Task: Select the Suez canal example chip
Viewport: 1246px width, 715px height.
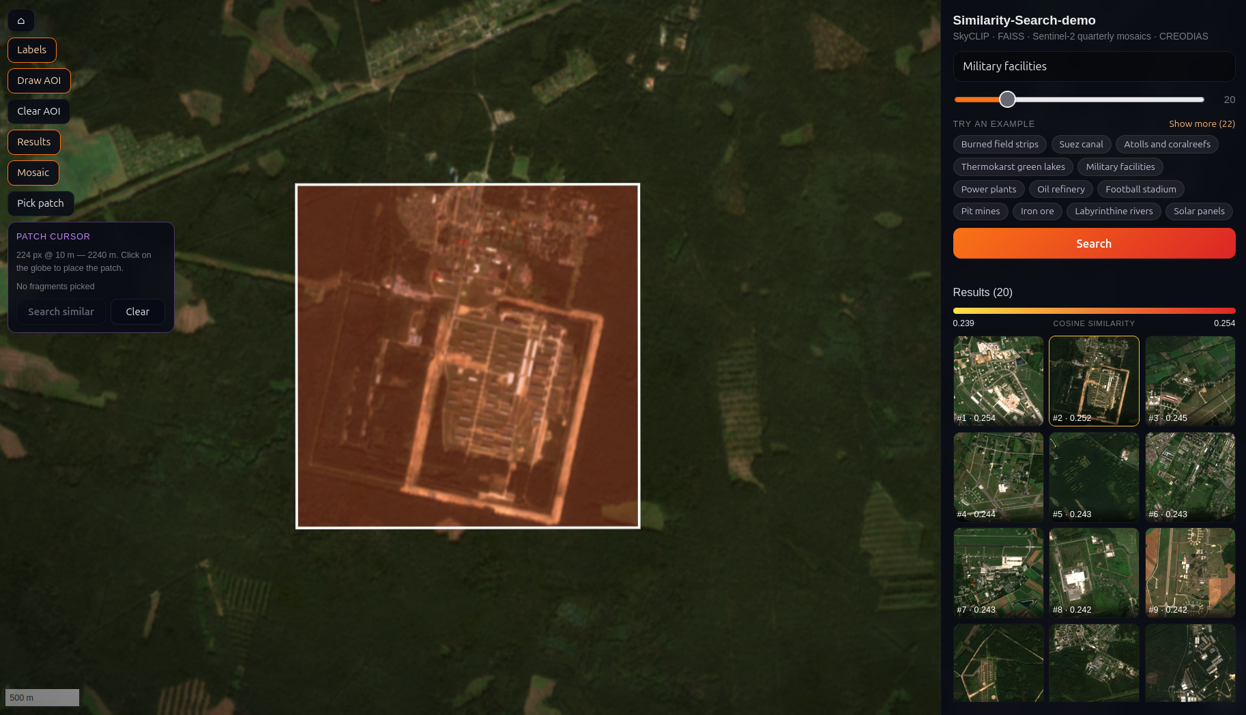Action: point(1081,144)
